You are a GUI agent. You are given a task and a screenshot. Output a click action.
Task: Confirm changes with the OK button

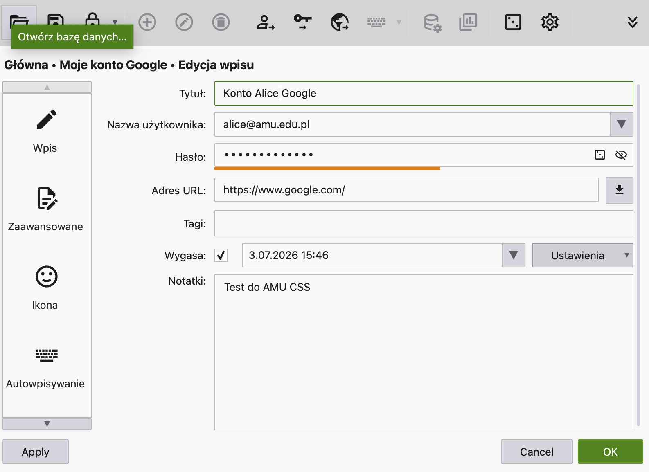pos(610,452)
